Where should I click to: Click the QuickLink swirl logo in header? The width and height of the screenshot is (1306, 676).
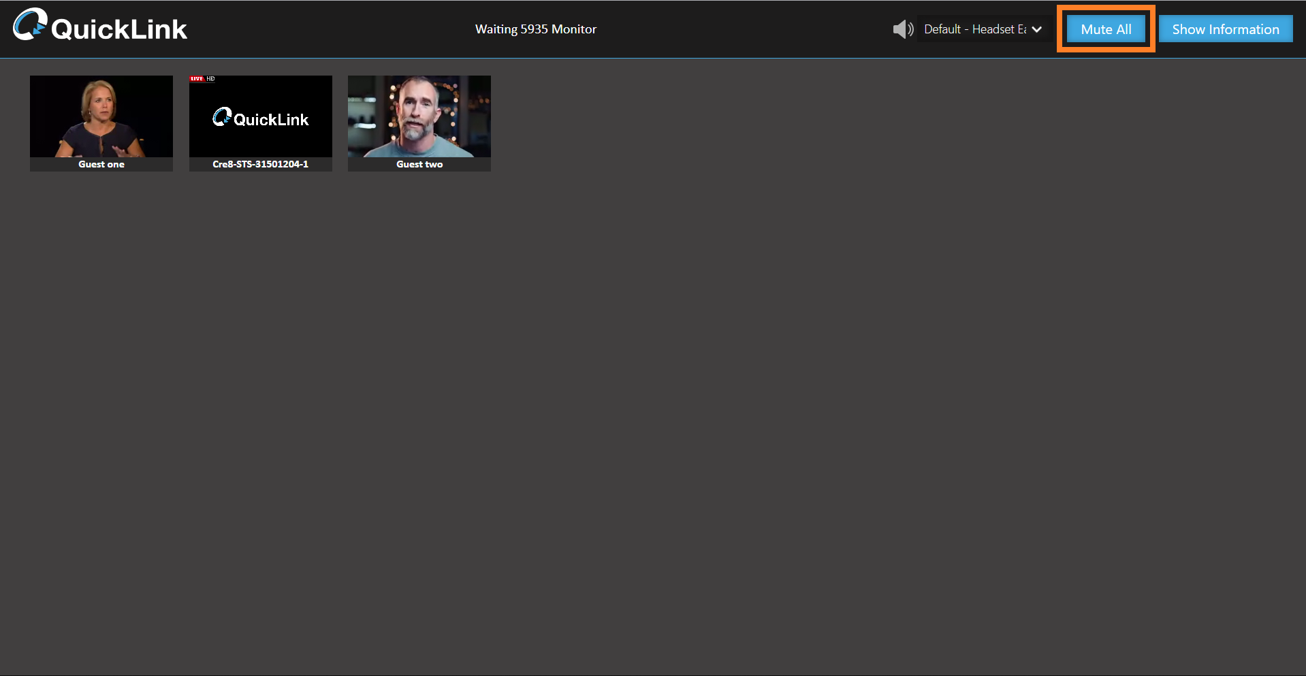tap(30, 25)
